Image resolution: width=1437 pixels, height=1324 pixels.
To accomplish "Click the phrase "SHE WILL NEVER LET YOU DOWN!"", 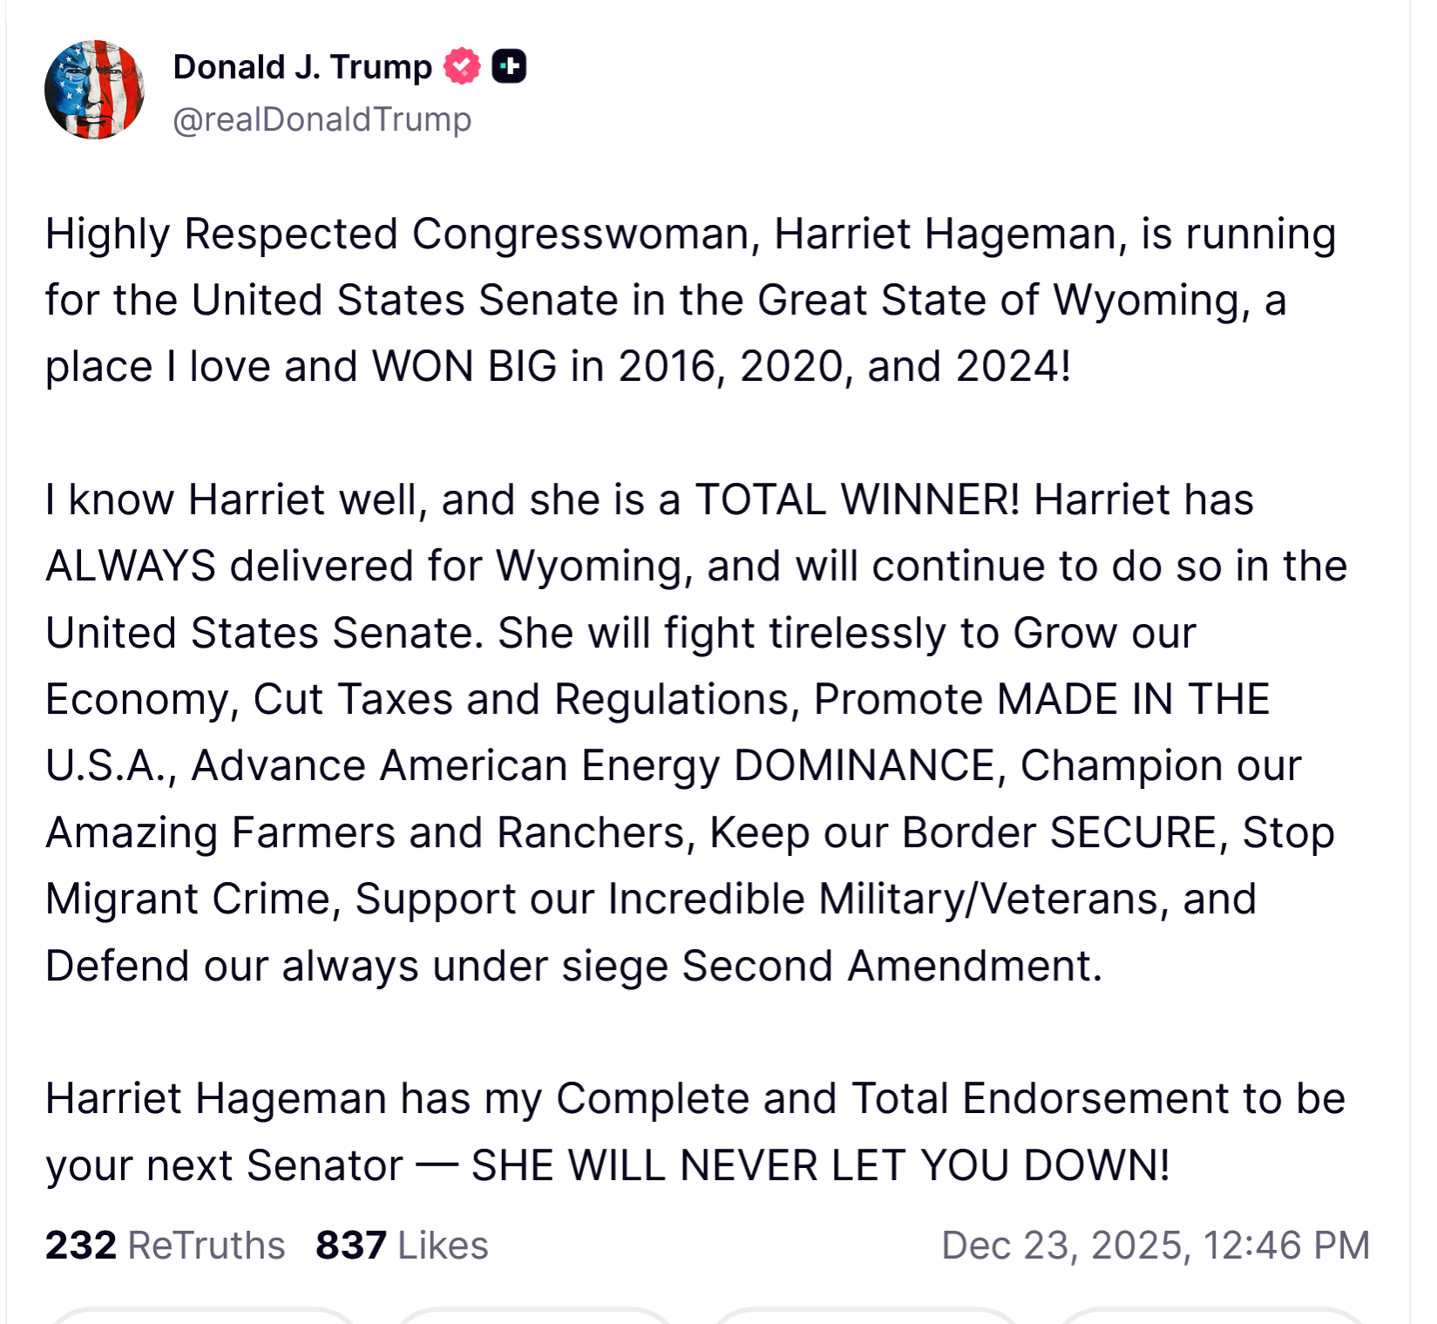I will click(x=820, y=1165).
